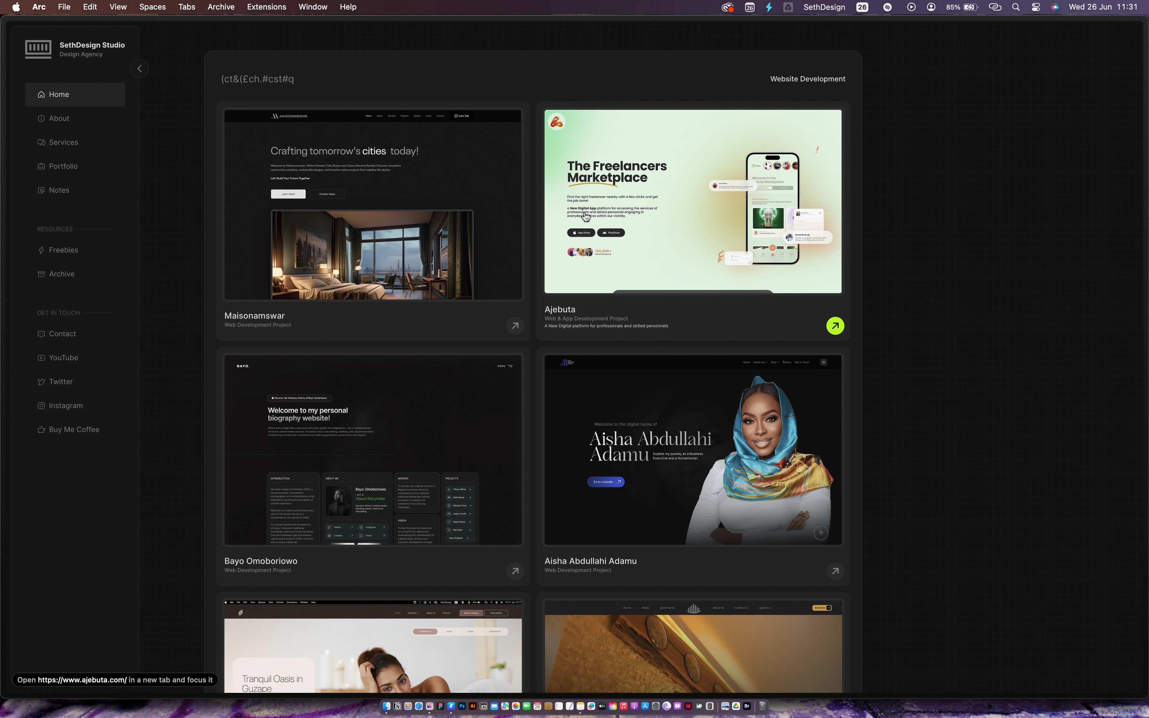Open Figma from the Dock

click(x=441, y=706)
